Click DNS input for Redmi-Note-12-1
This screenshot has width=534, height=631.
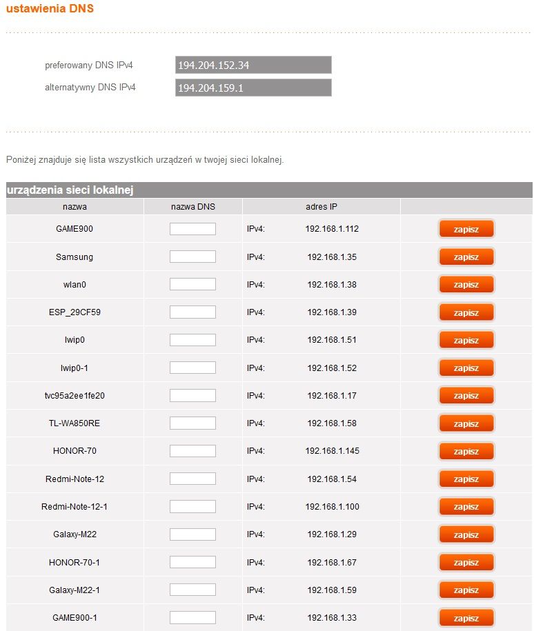pyautogui.click(x=192, y=506)
